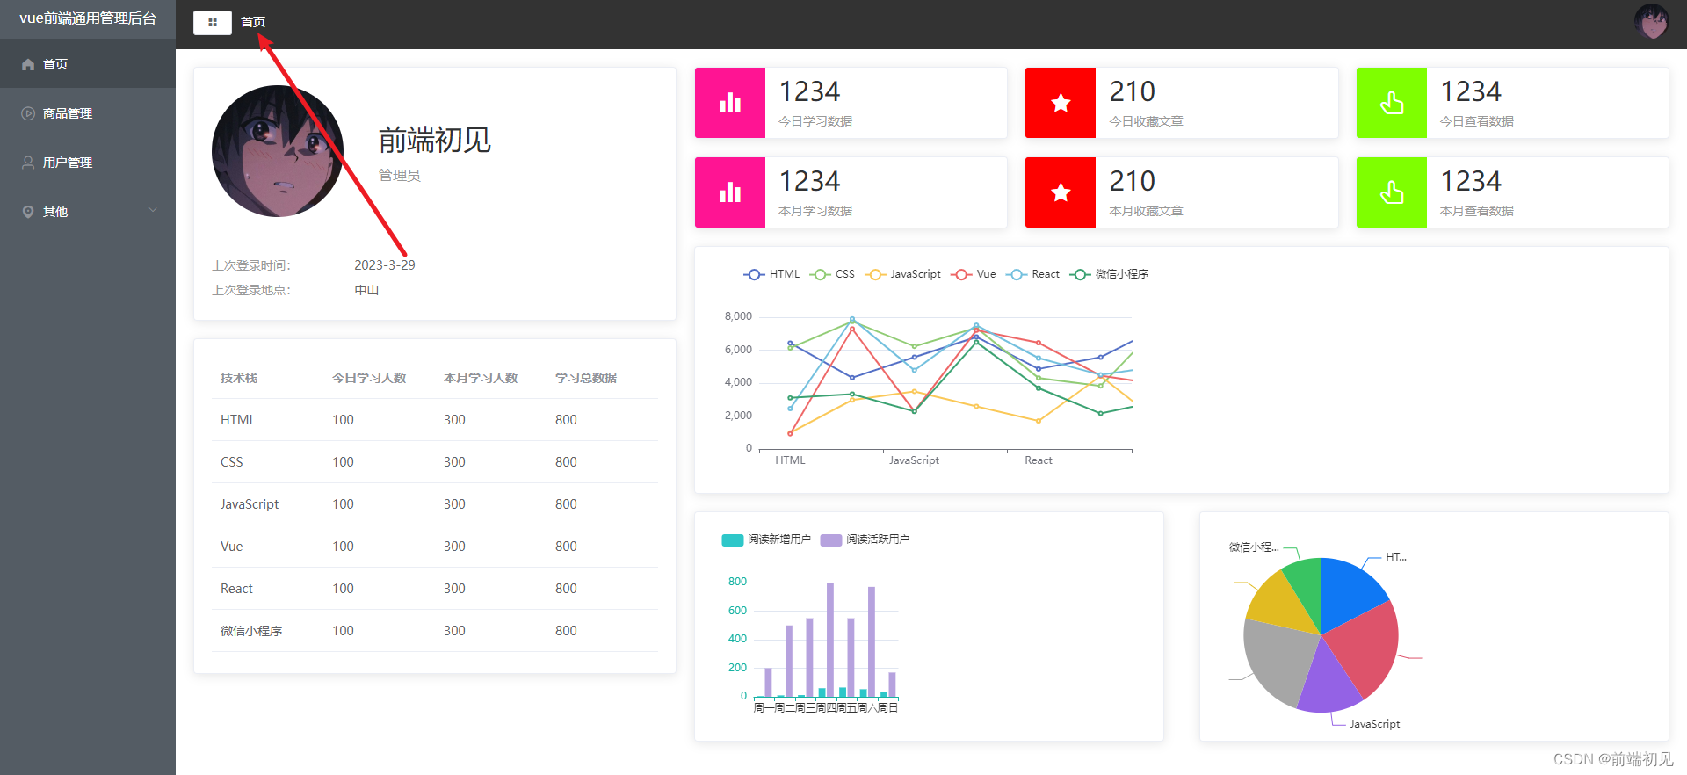Open the 其他 sidebar menu item
Image resolution: width=1687 pixels, height=775 pixels.
click(88, 211)
